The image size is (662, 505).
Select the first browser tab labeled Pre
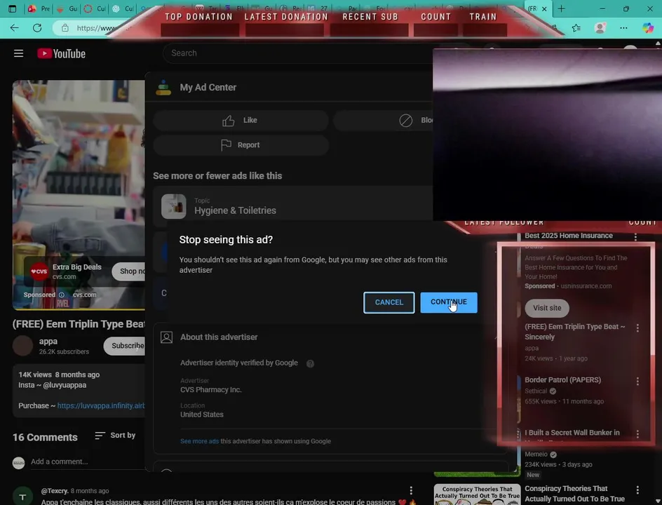pyautogui.click(x=39, y=9)
